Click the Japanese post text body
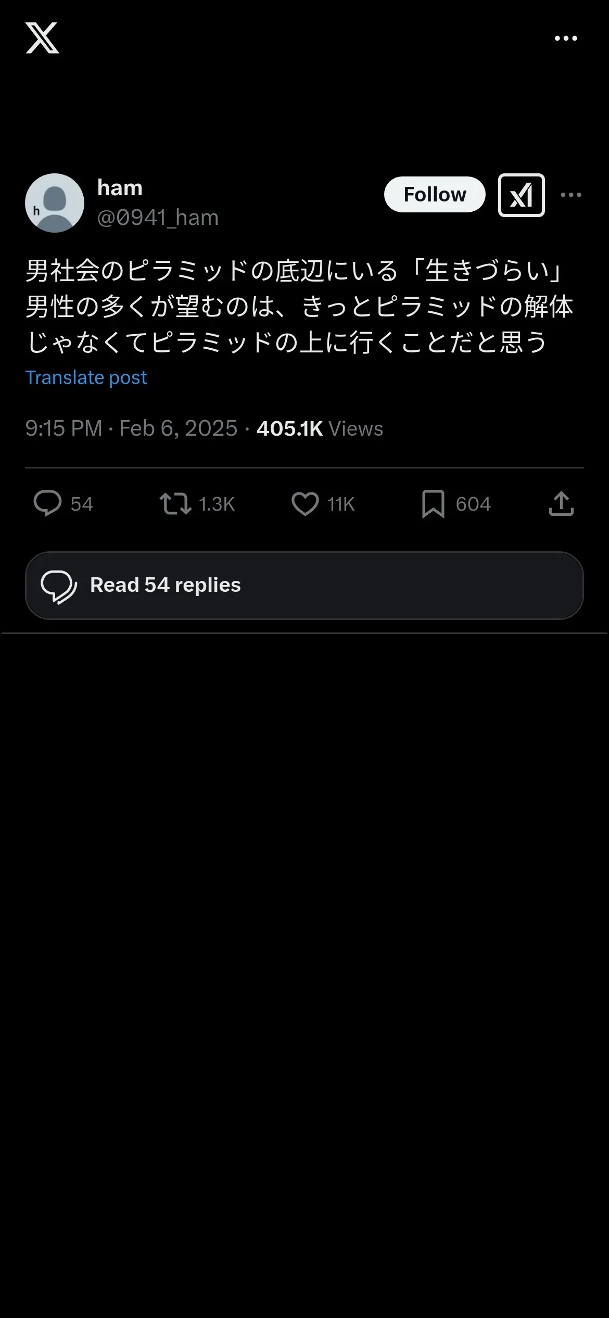This screenshot has height=1318, width=609. pos(300,307)
